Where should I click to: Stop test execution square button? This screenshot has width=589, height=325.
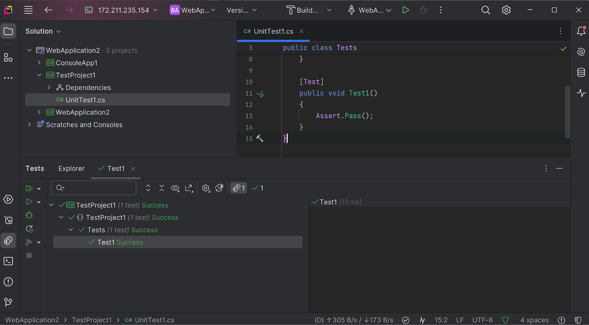[29, 256]
